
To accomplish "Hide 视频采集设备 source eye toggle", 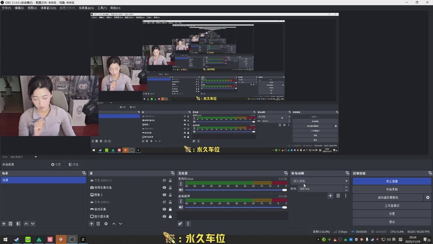I will pyautogui.click(x=165, y=188).
